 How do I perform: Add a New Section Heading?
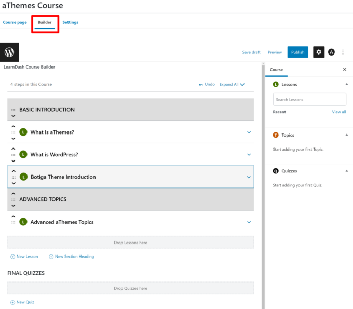pyautogui.click(x=72, y=257)
